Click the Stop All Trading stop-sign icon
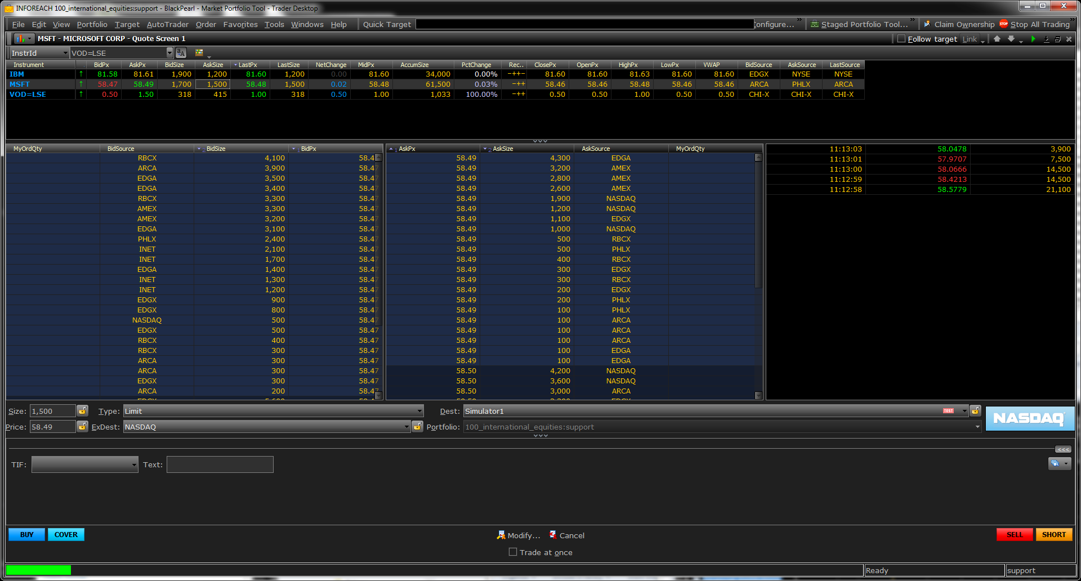Viewport: 1081px width, 581px height. [1003, 24]
